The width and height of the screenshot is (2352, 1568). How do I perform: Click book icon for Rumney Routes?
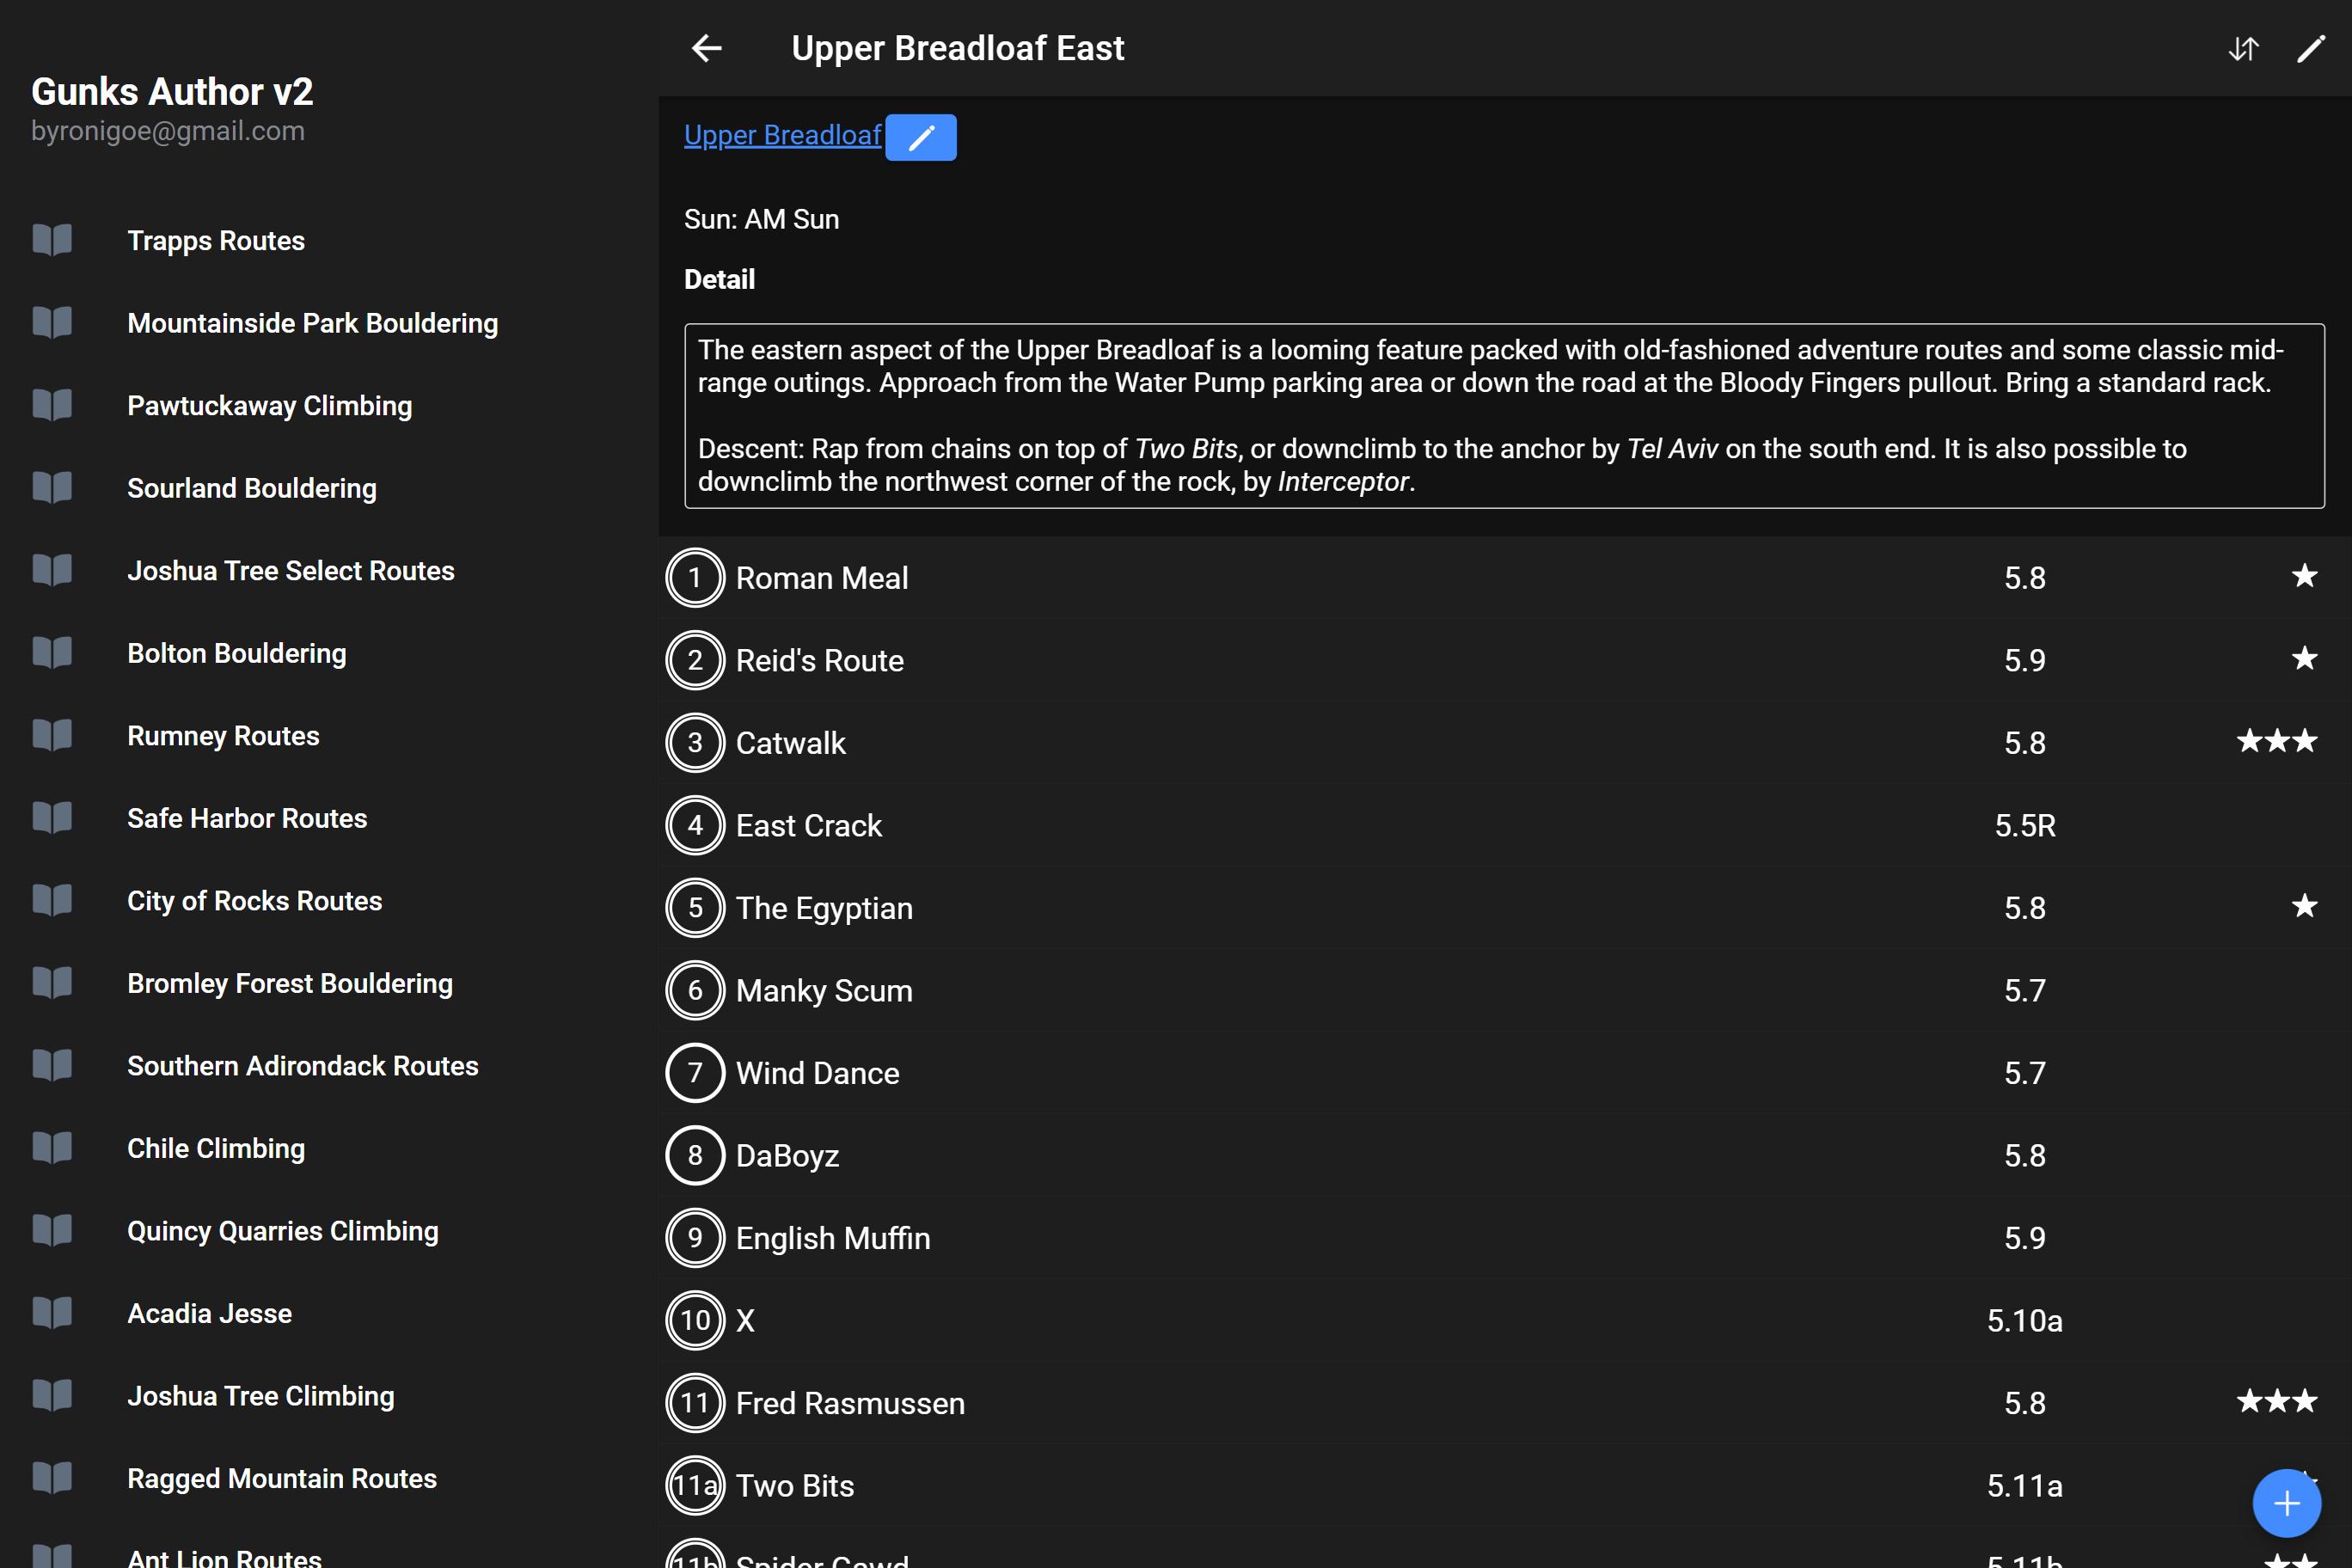(x=52, y=735)
